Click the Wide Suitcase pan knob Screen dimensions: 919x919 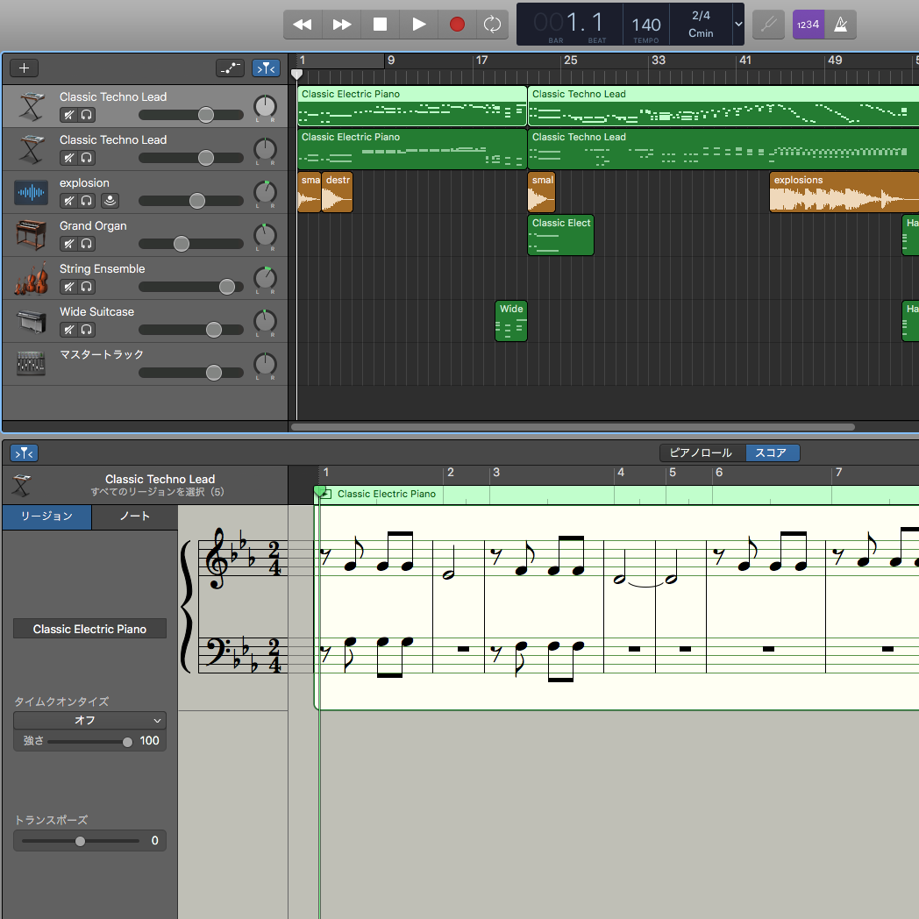[x=265, y=321]
